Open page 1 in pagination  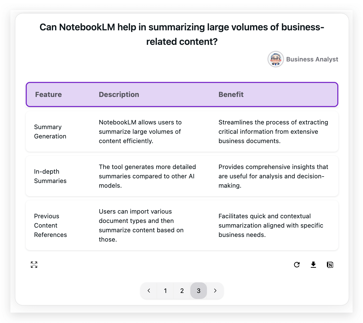coord(165,291)
